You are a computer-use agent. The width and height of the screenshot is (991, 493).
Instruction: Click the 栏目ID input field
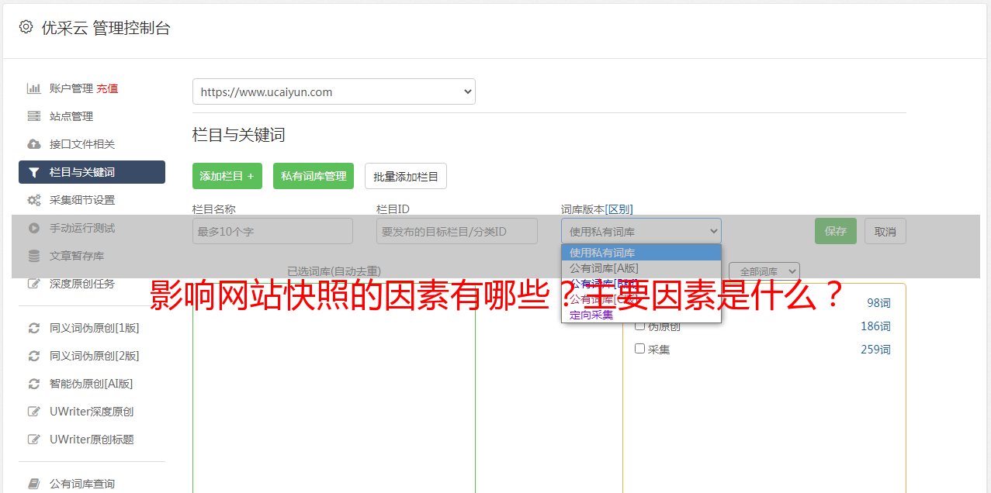[x=457, y=231]
